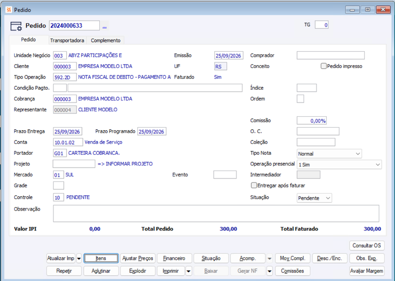Expand the Acomp. dropdown arrow
The width and height of the screenshot is (395, 281).
270,258
